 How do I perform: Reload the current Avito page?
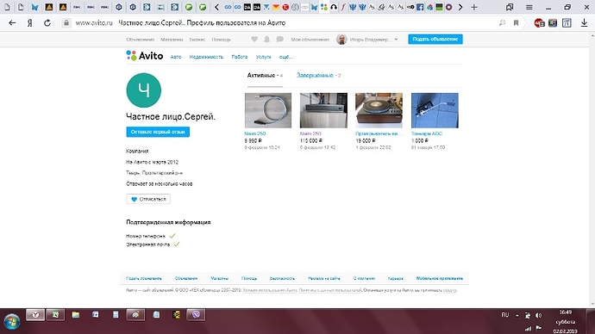coord(47,22)
